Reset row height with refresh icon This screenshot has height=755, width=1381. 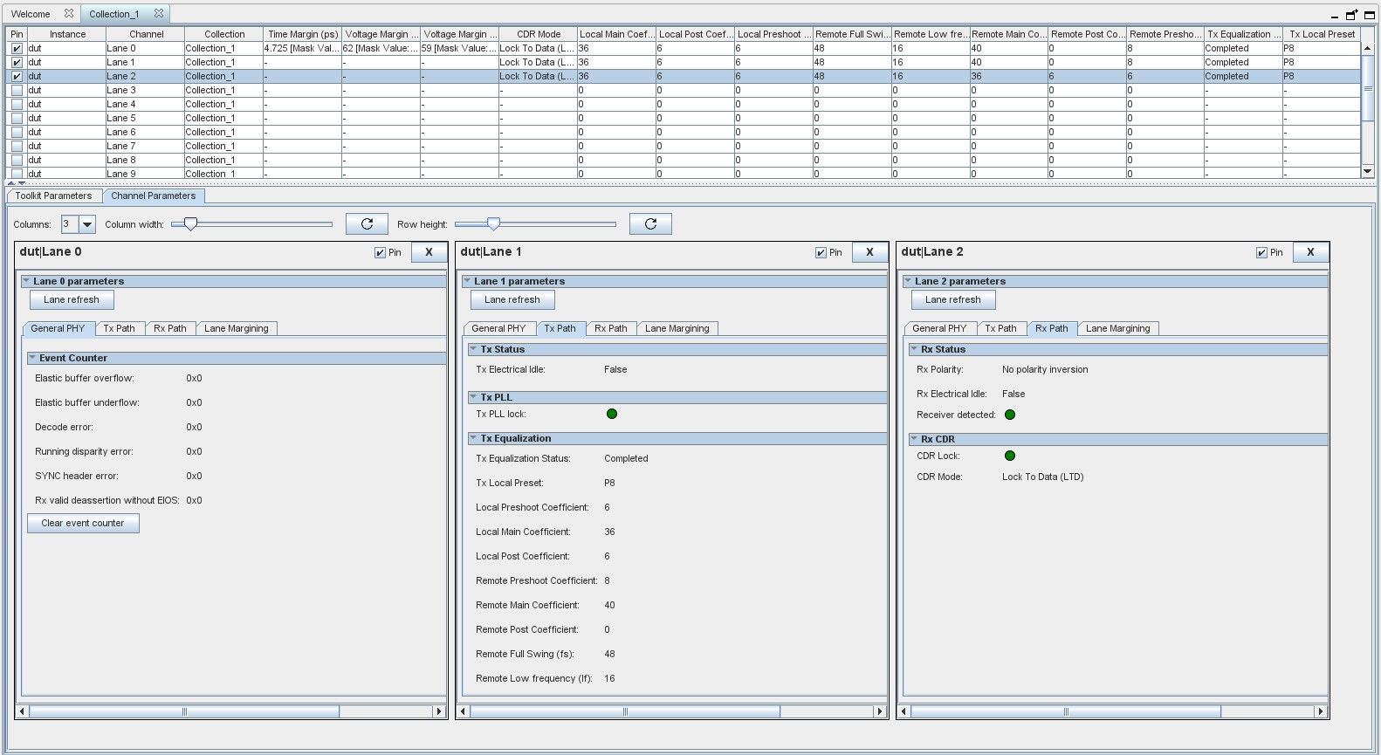(650, 224)
